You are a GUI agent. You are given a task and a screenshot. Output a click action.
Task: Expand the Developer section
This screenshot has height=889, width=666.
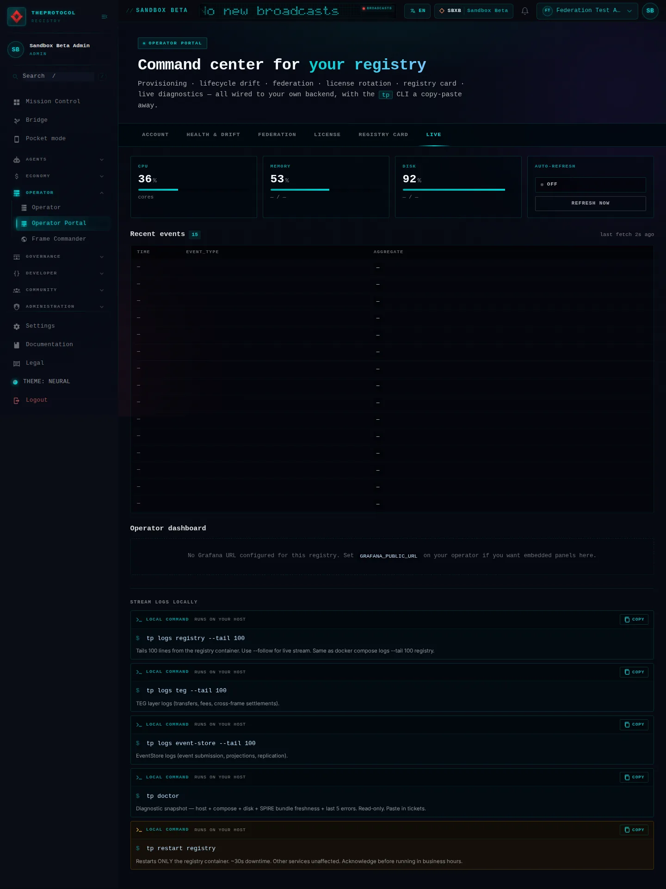[x=59, y=274]
